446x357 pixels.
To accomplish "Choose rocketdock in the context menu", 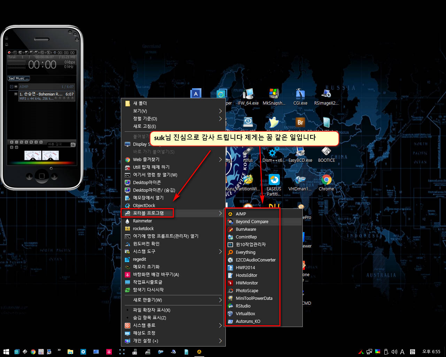I will click(173, 229).
